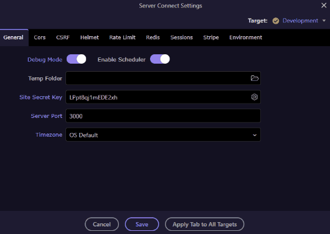Click Apply Tab to All Targets
330x234 pixels.
(205, 224)
